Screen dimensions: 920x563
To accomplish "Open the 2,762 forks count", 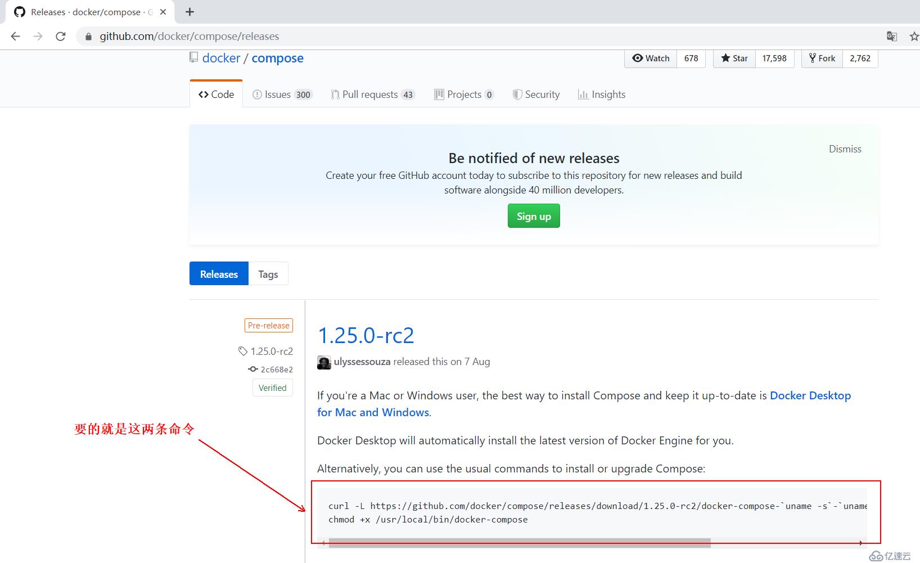I will 860,58.
